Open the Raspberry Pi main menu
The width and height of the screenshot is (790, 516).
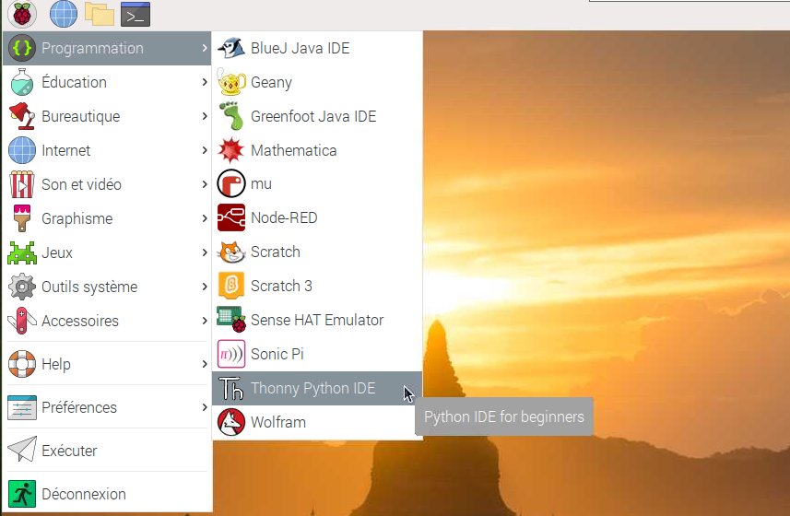tap(22, 14)
